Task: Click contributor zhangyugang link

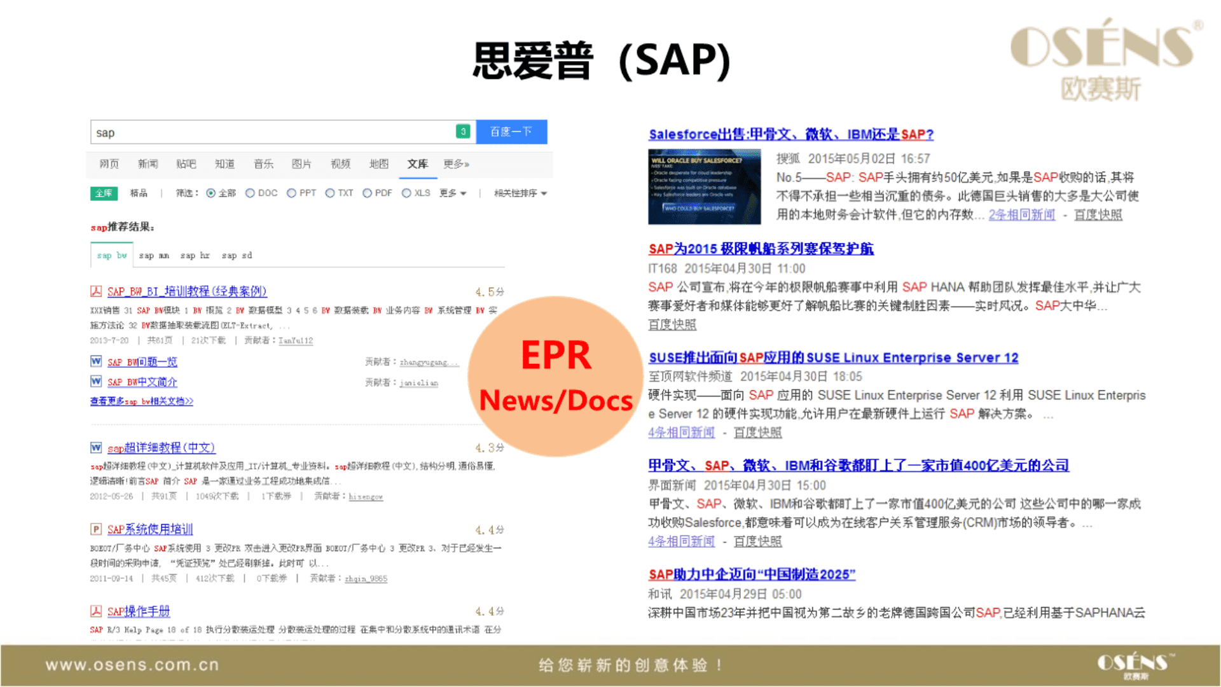Action: pyautogui.click(x=429, y=362)
